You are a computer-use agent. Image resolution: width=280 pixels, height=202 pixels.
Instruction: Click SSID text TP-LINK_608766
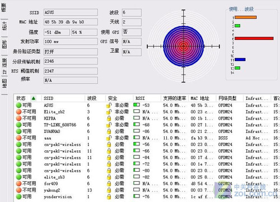[60, 125]
